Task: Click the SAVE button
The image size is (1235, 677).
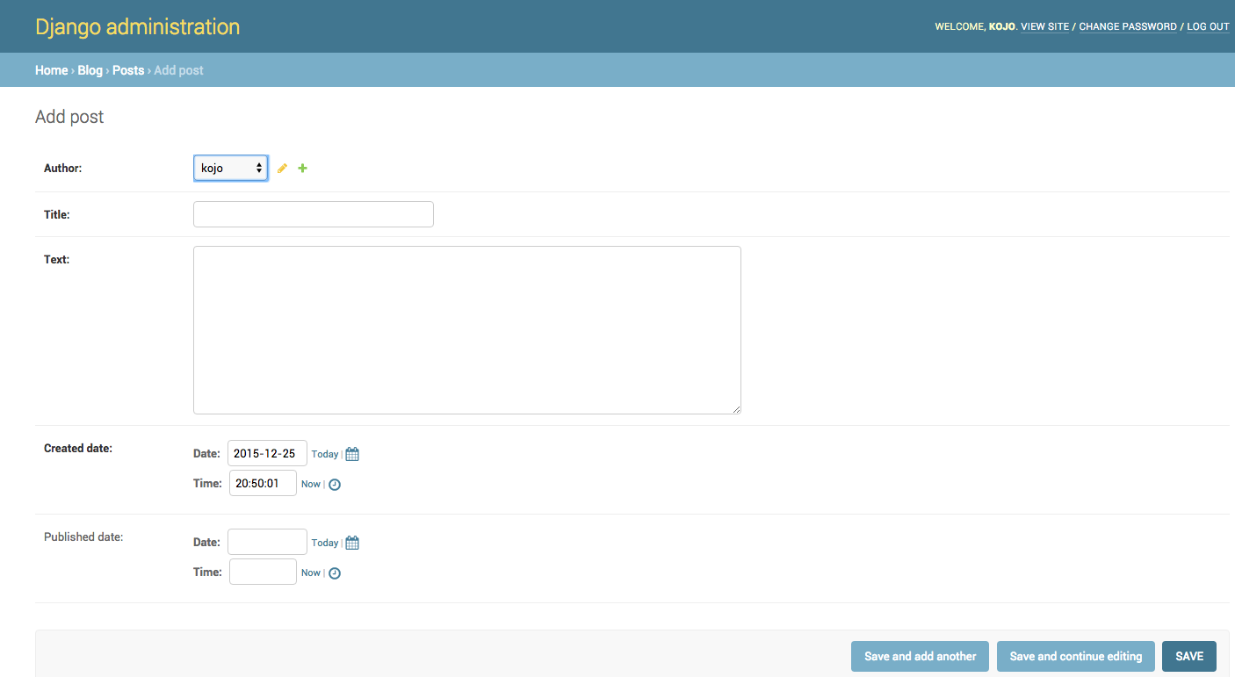Action: point(1189,656)
